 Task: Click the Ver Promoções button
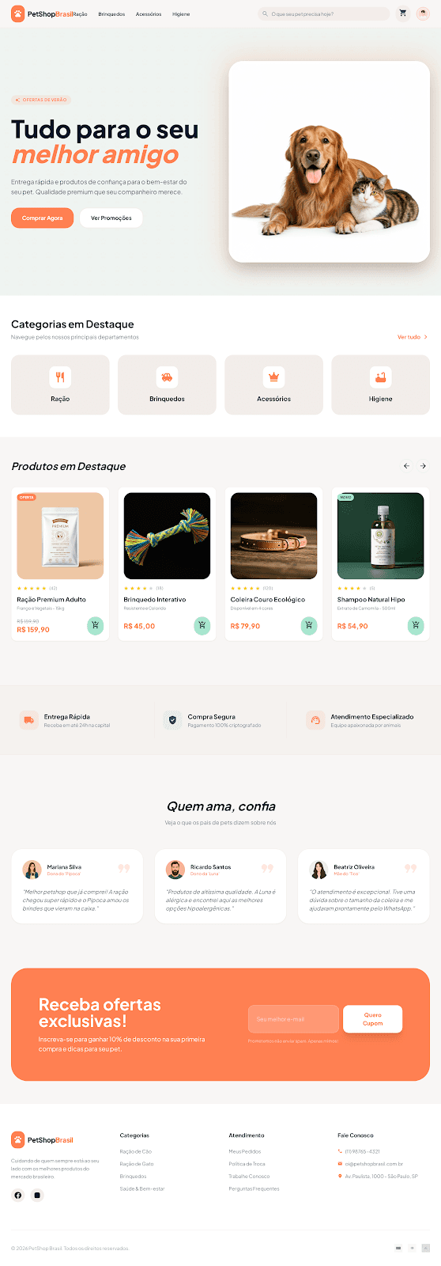tap(111, 218)
